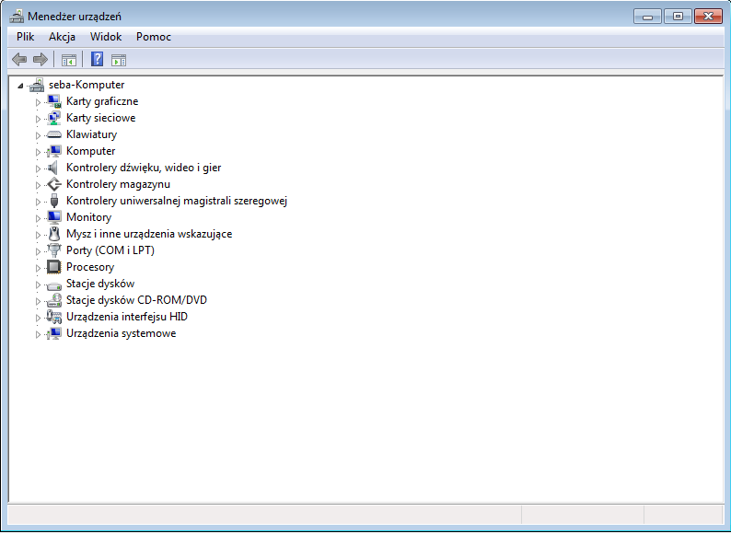Open Help via blue question mark icon

pyautogui.click(x=97, y=59)
